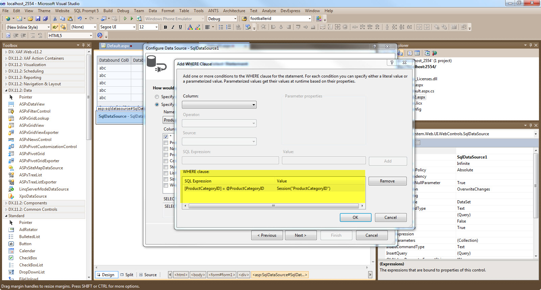Screen dimensions: 541x290
Task: Open the File menu
Action: [5, 11]
